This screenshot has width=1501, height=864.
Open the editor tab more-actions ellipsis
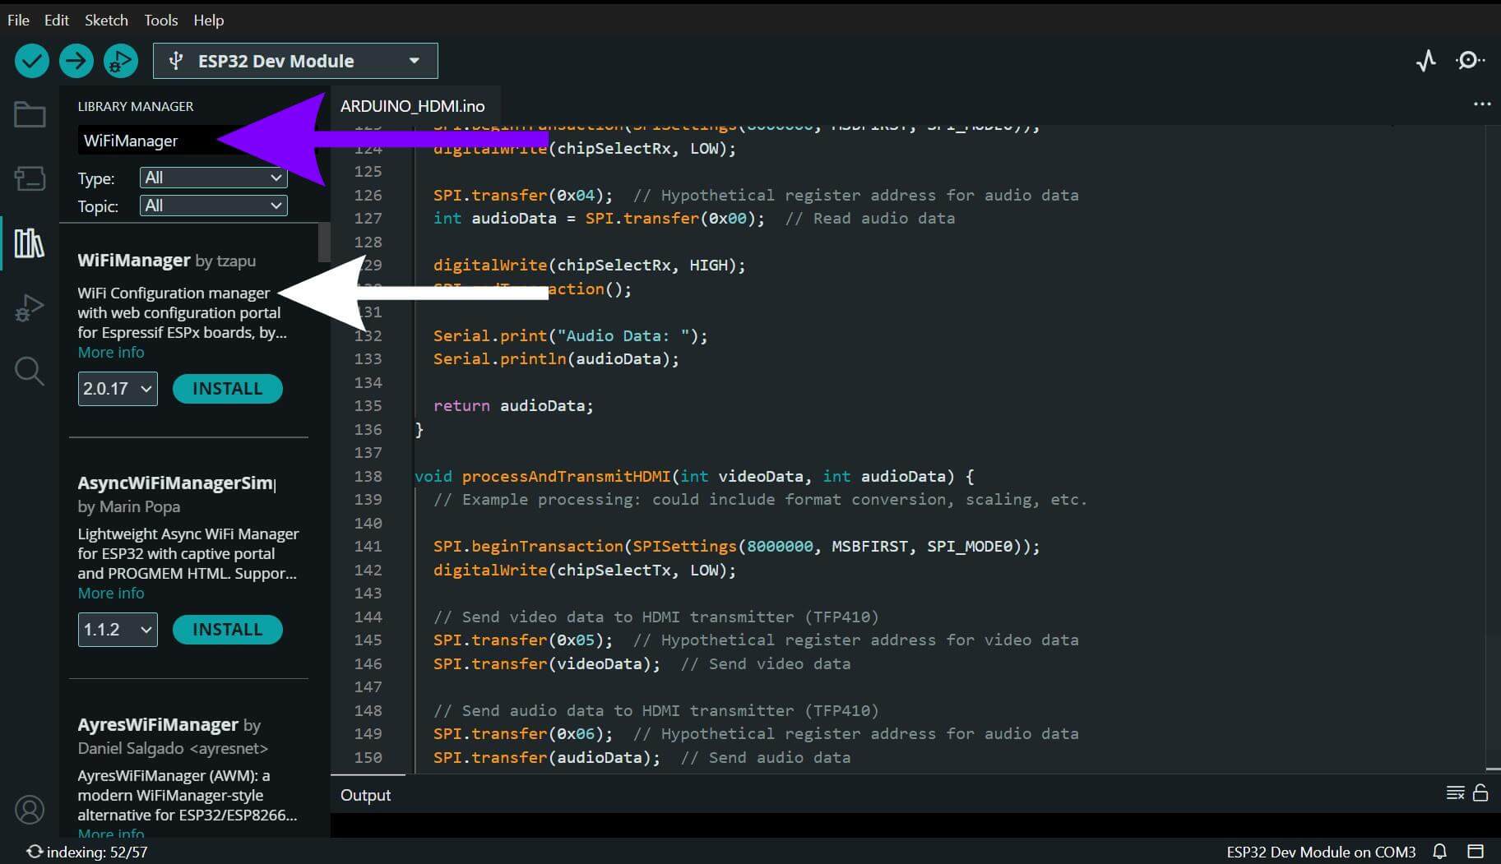click(1482, 104)
